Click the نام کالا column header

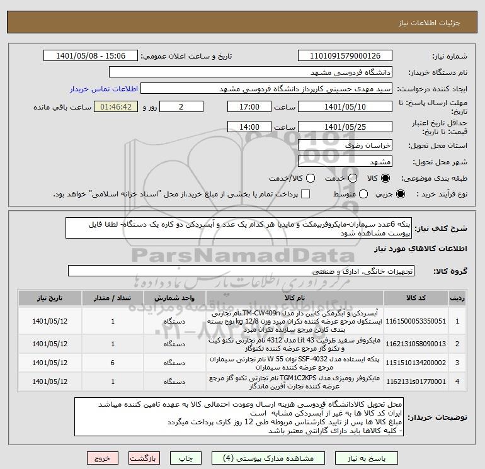click(x=295, y=298)
